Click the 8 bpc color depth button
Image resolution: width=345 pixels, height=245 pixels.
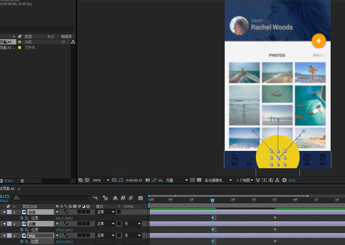tap(9, 181)
